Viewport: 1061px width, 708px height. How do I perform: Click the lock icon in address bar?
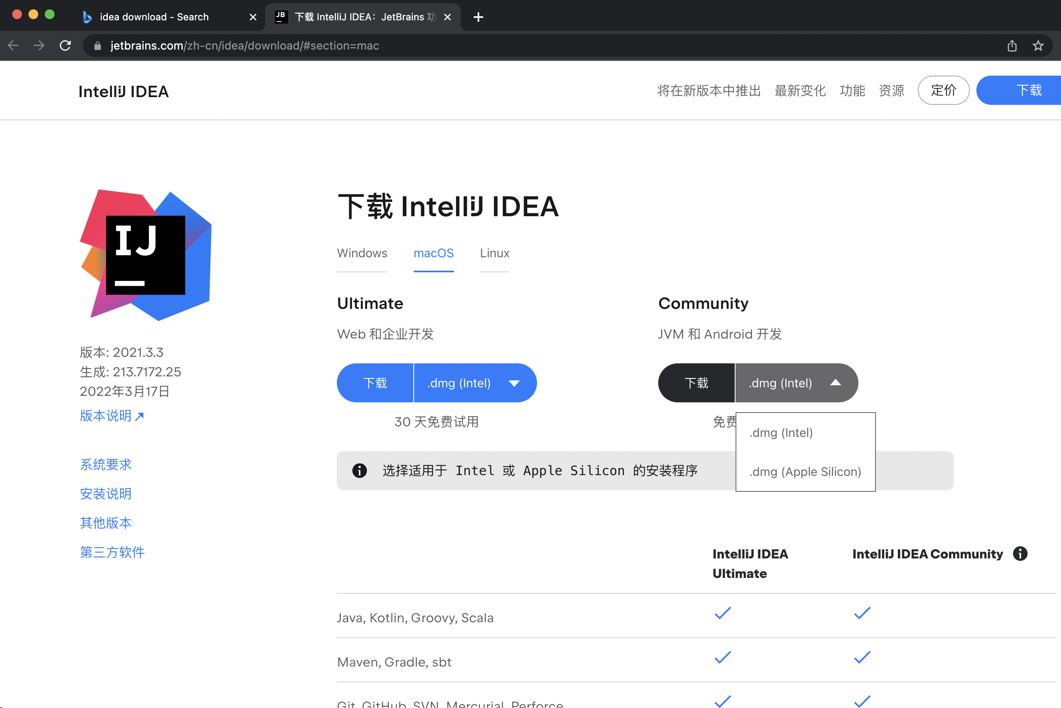(97, 46)
